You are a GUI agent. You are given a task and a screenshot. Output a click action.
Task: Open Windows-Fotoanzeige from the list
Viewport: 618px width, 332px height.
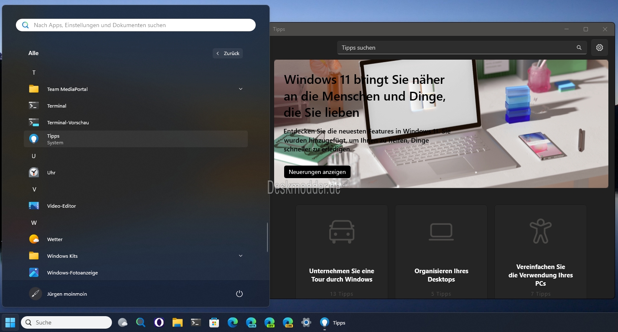click(x=136, y=272)
